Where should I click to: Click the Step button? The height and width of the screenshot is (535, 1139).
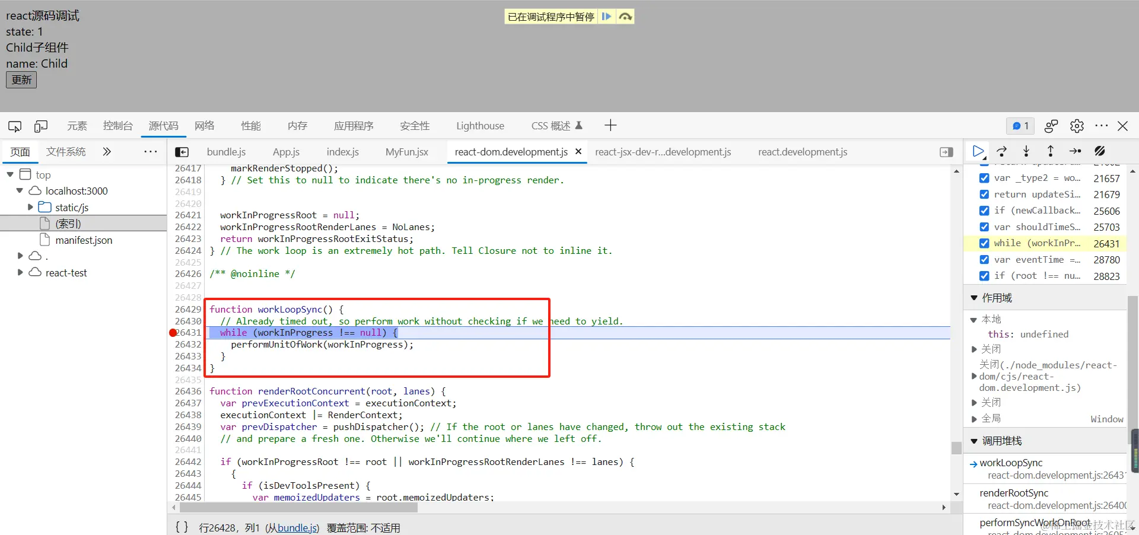pos(1075,151)
